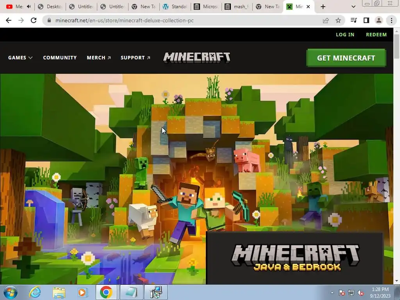
Task: Click the Minecraft Java & Bedrock logo
Action: click(x=295, y=257)
